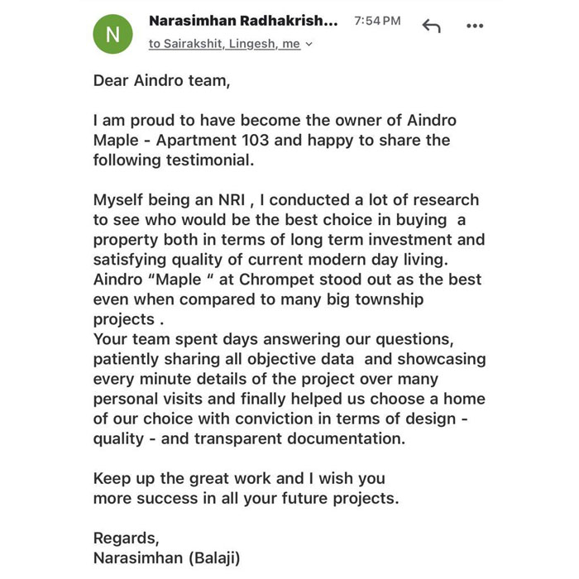Tap the green N sender avatar
579x579 pixels.
click(113, 34)
